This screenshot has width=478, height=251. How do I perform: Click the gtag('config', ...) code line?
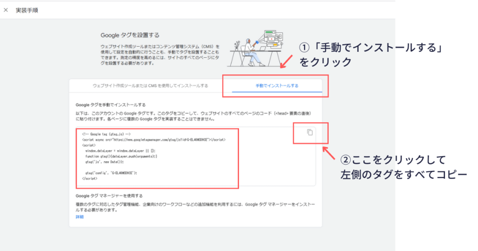click(111, 173)
